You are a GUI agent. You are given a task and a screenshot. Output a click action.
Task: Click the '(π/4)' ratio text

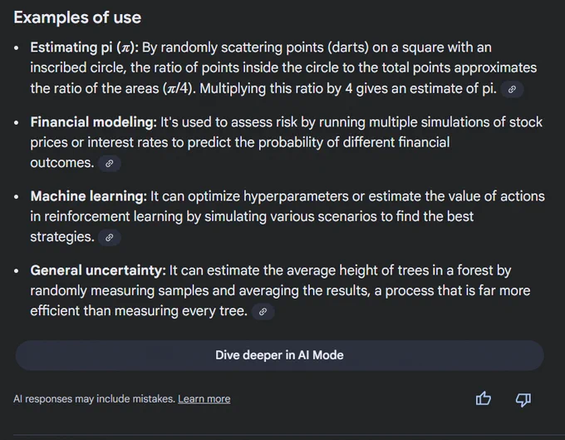(x=179, y=89)
